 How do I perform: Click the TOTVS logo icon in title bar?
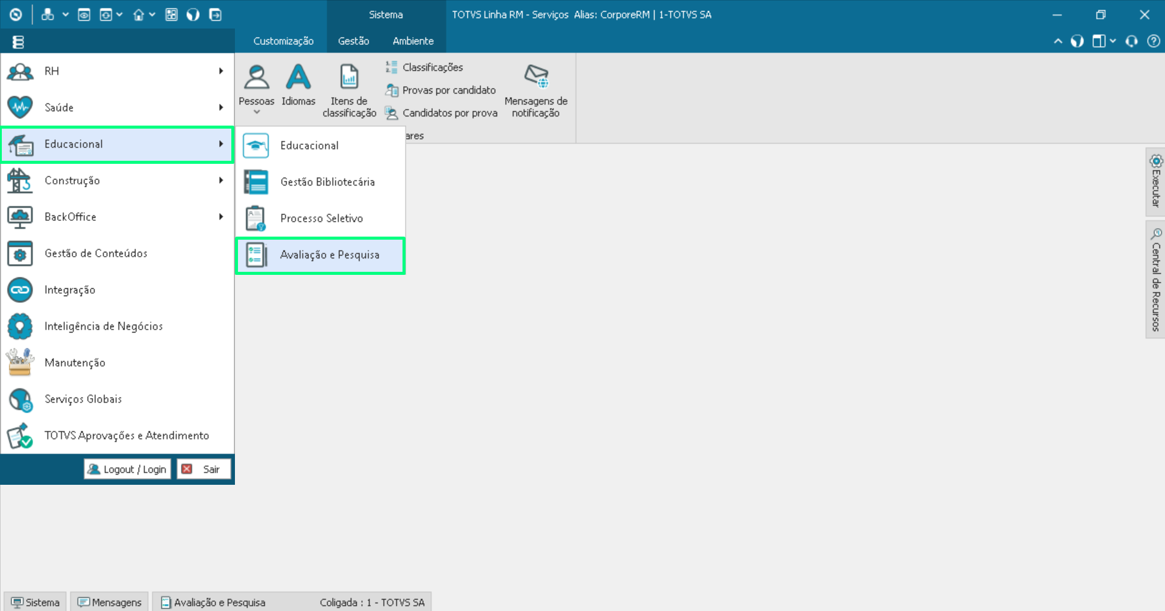point(16,15)
